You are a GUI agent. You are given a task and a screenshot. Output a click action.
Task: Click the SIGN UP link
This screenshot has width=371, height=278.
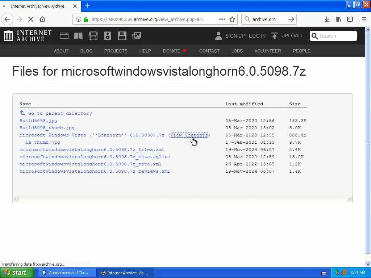235,36
